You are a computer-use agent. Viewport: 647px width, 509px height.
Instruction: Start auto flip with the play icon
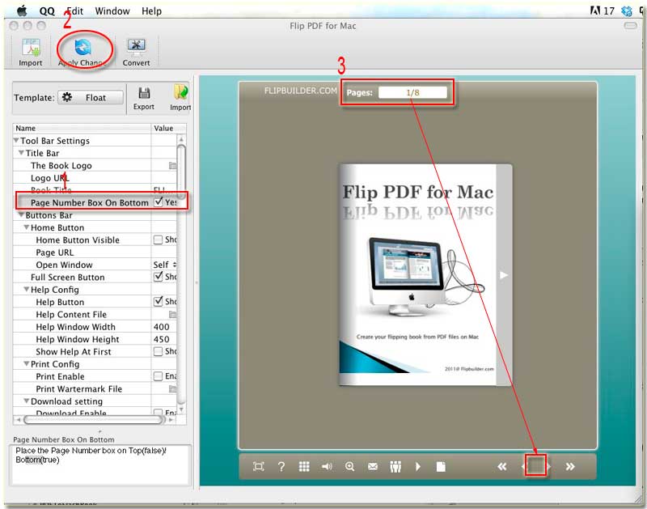tap(418, 466)
